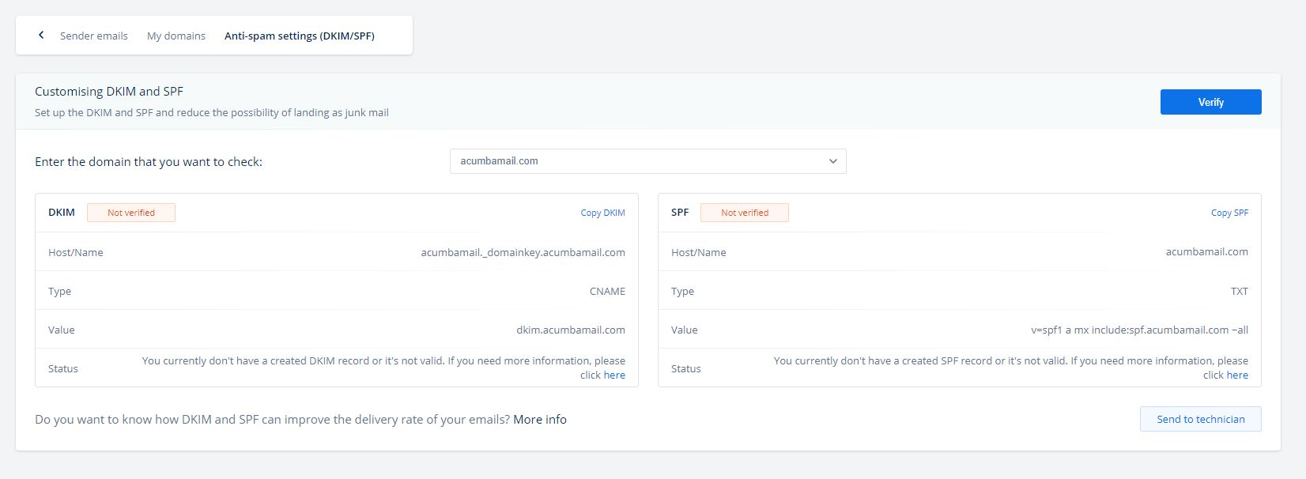Click 'here' link in SPF status
This screenshot has height=479, width=1306.
(1237, 375)
